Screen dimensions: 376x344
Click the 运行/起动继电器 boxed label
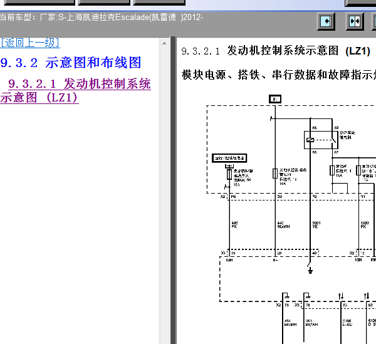[229, 158]
